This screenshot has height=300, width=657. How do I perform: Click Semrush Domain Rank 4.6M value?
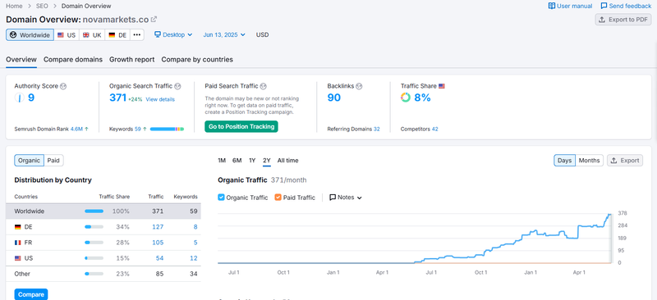tap(76, 130)
